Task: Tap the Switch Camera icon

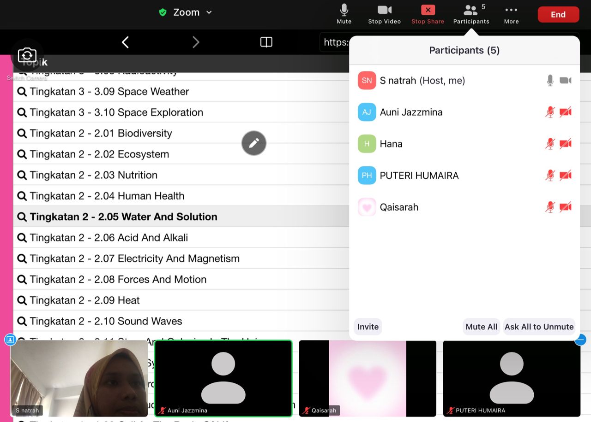Action: pyautogui.click(x=27, y=56)
